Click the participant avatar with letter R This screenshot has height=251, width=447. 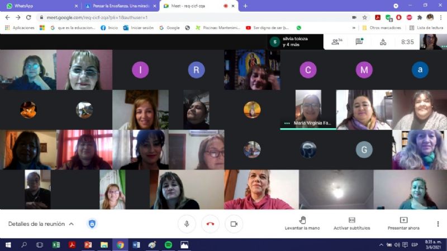197,70
